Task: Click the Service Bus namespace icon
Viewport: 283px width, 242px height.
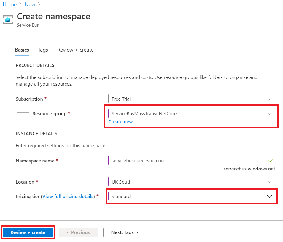Action: click(x=8, y=20)
